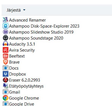Click the Google Drive shortcut icon

(6, 104)
